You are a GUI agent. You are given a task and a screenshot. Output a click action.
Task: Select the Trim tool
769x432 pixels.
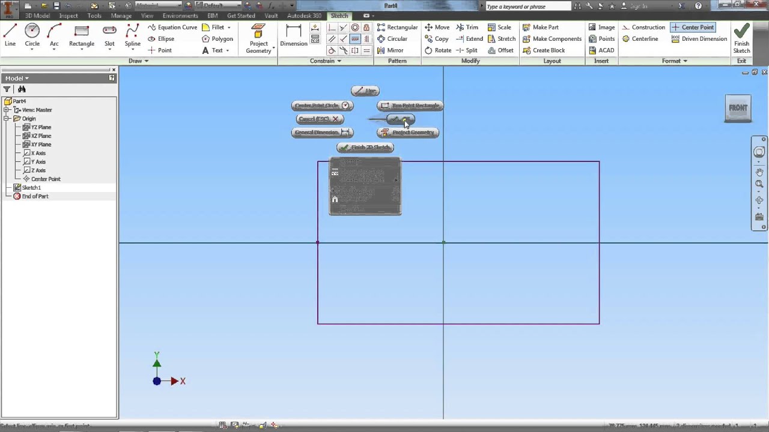click(x=467, y=27)
